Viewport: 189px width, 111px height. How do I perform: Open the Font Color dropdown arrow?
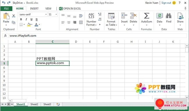[x=39, y=24]
